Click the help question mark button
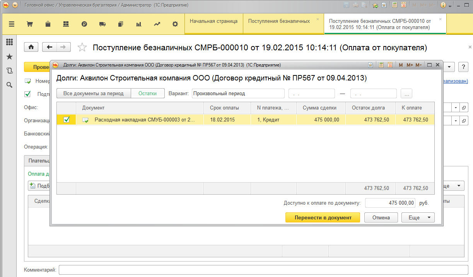Screen dimensions: 473x277 [x=463, y=67]
